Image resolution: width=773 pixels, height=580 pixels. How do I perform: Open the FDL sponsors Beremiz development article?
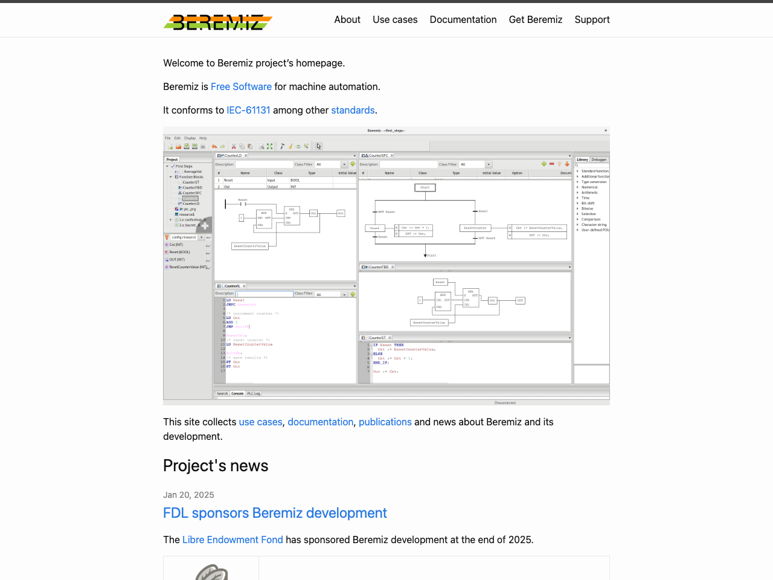coord(275,513)
